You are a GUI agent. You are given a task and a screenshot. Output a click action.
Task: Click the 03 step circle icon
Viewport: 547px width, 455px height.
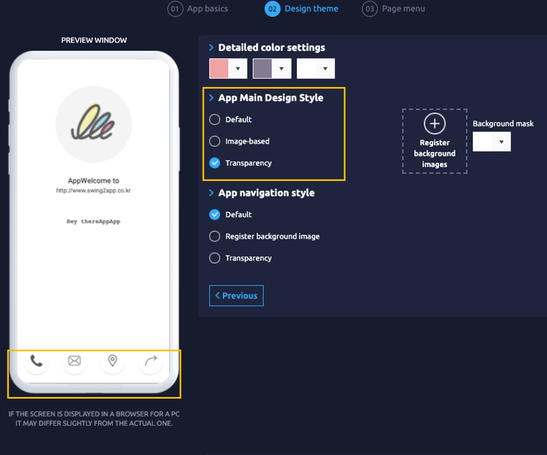pyautogui.click(x=369, y=9)
